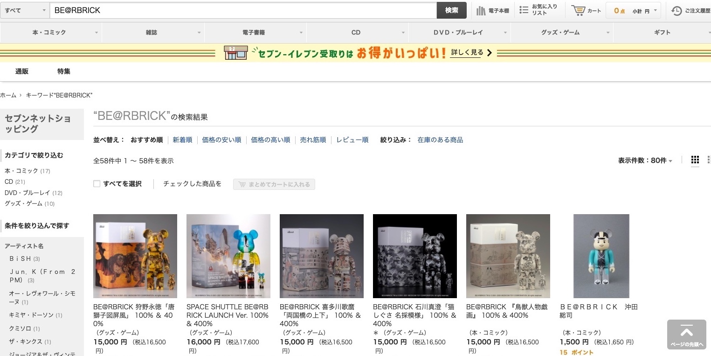The width and height of the screenshot is (711, 356).
Task: Open the shopping cart icon
Action: [x=578, y=10]
